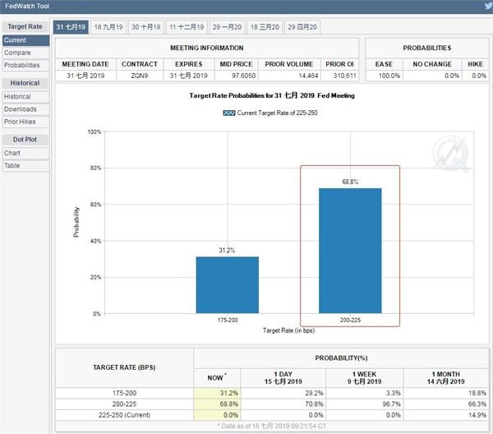Open Prior Hikes in sidebar
Screen dimensions: 493x434
tap(21, 122)
